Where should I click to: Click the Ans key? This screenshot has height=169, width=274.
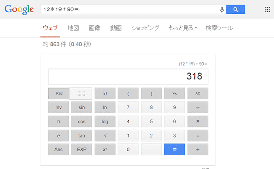click(58, 150)
